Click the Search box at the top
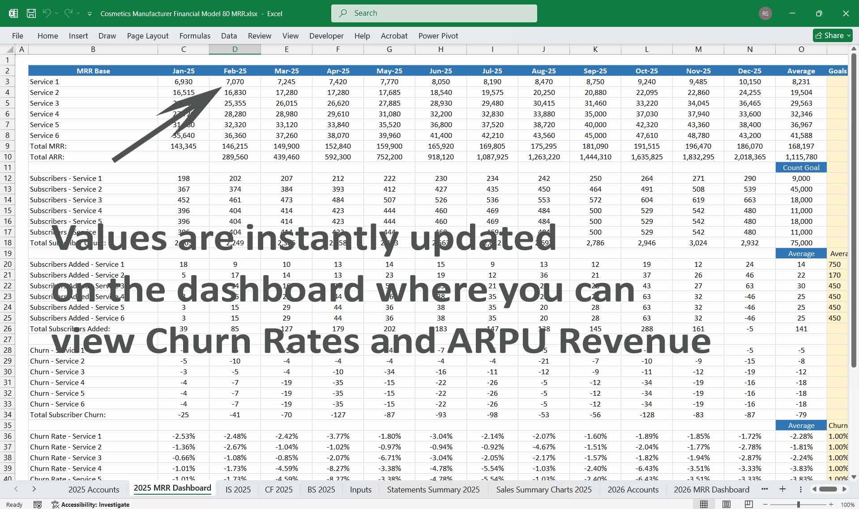Viewport: 859px width, 509px height. click(x=434, y=13)
